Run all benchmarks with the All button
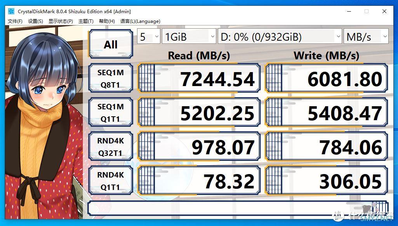 tap(111, 44)
